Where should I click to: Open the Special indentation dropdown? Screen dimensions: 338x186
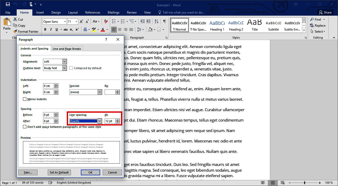[100, 92]
